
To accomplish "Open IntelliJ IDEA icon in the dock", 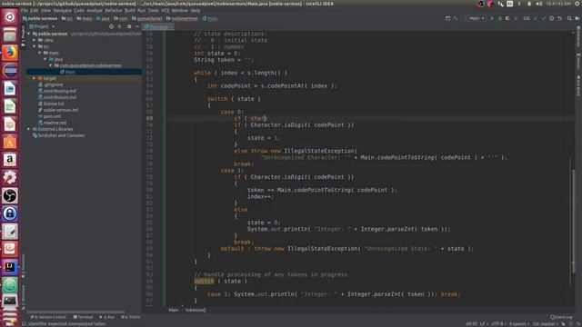I will click(x=10, y=267).
